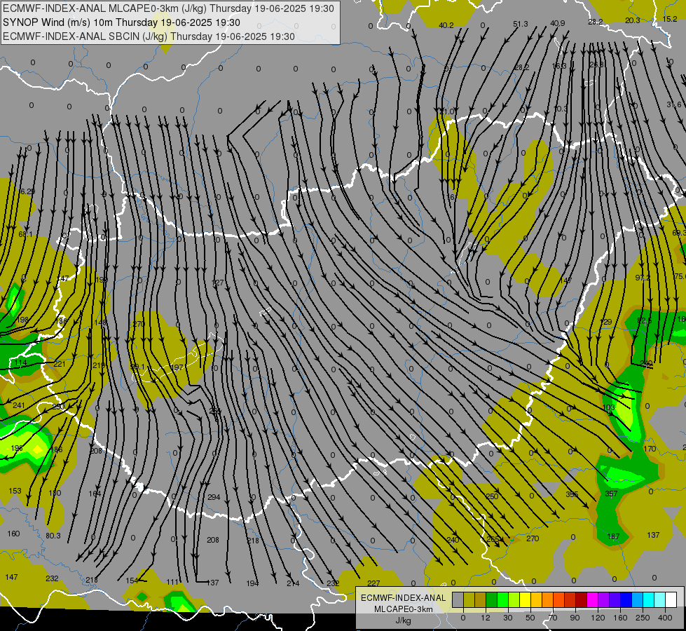Screen dimensions: 686x631
Task: Click the dark green legend swatch
Action: click(492, 599)
